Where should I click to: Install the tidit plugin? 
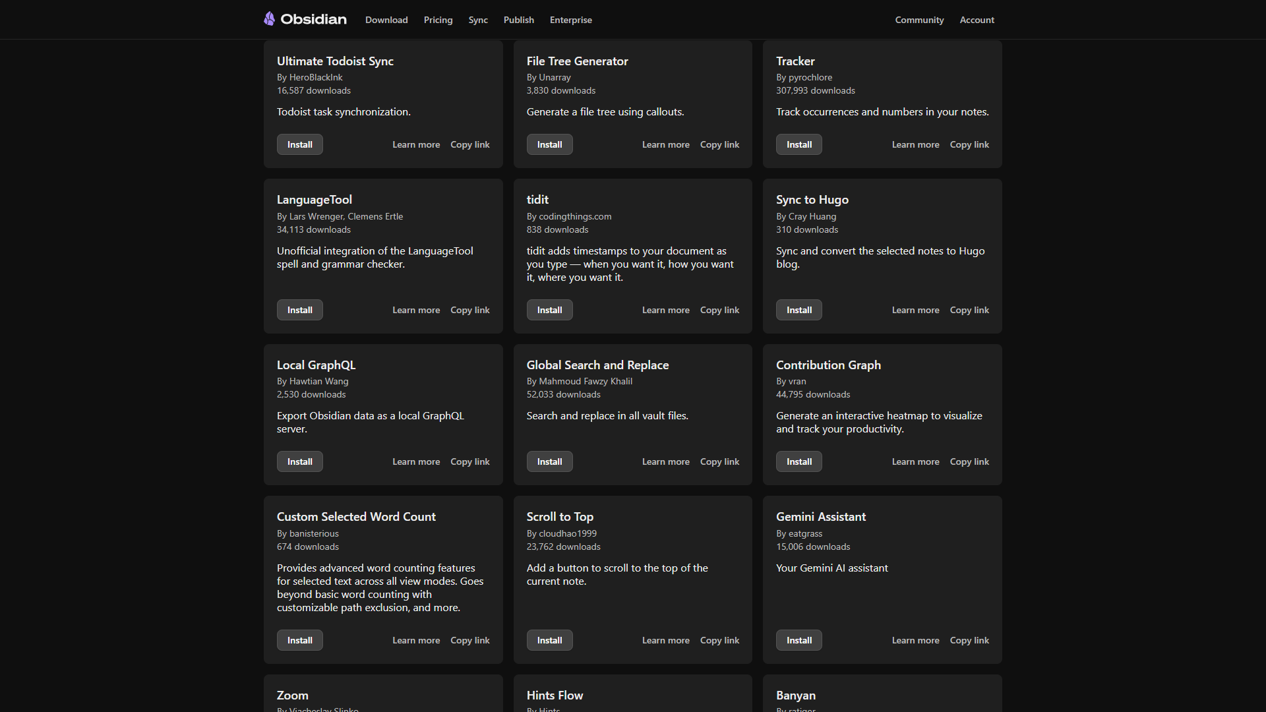click(x=549, y=310)
